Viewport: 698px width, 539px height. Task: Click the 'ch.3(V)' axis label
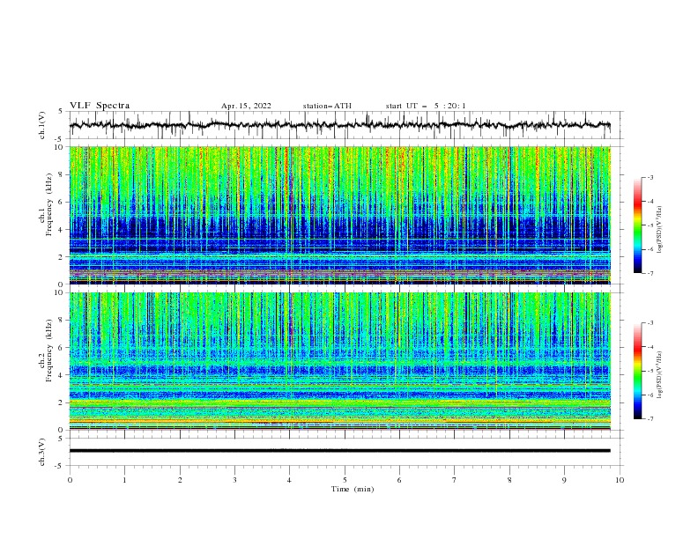click(x=42, y=452)
